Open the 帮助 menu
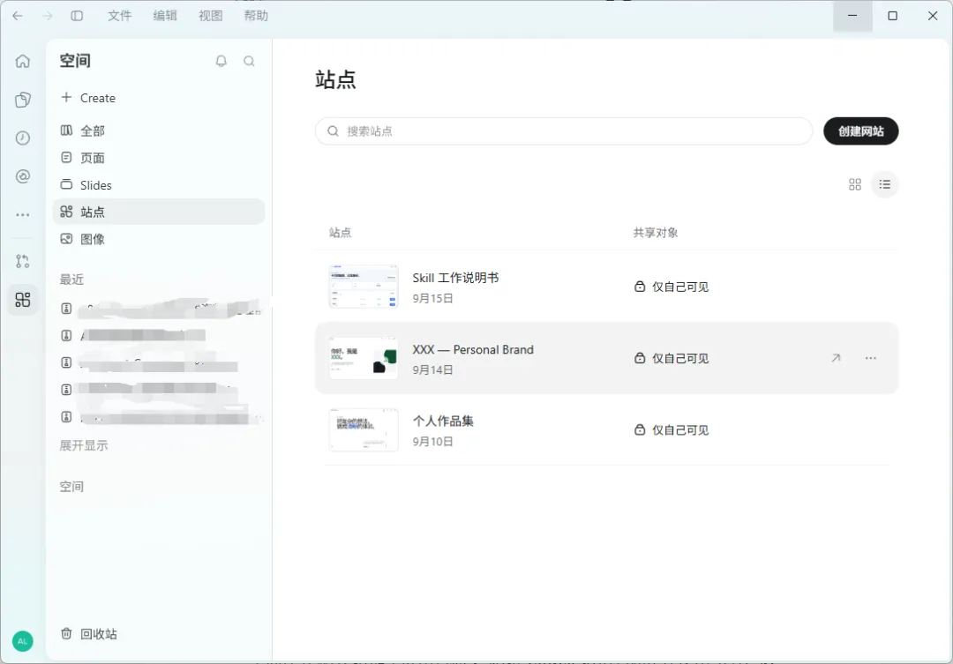 (256, 16)
